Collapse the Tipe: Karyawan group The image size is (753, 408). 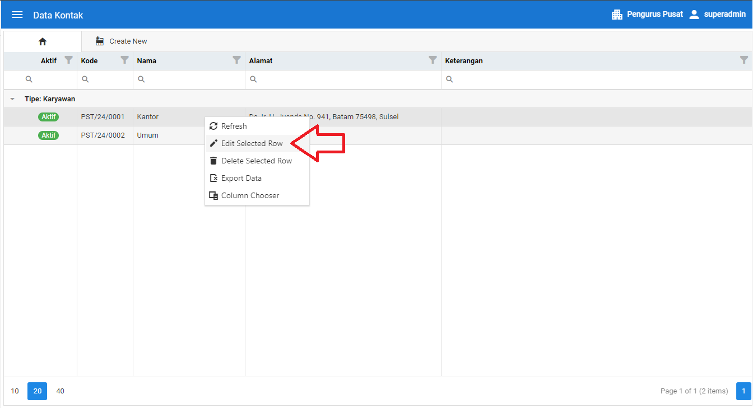click(x=12, y=99)
